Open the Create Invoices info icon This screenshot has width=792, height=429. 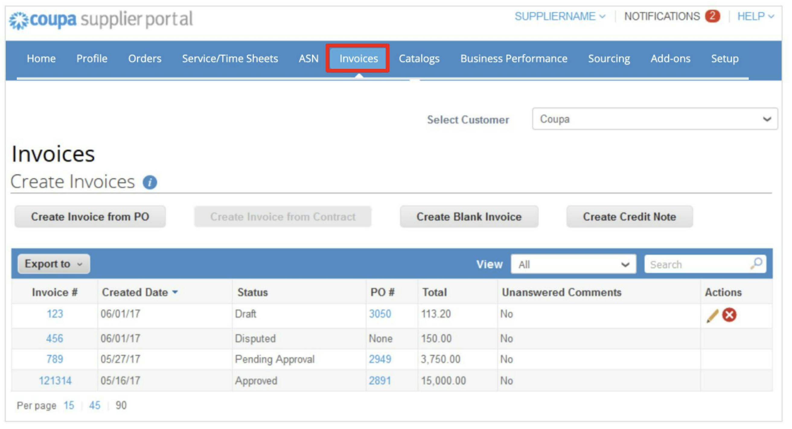(150, 183)
